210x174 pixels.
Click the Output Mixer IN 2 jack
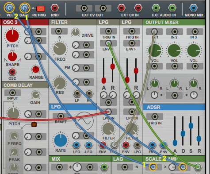click(175, 31)
